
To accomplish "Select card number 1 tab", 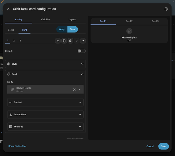I will pos(8,41).
